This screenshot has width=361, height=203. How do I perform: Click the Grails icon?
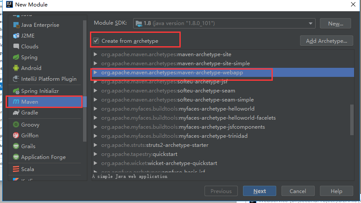16,146
